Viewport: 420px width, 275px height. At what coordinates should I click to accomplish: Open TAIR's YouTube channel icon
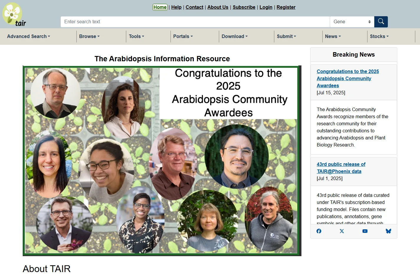tap(365, 231)
